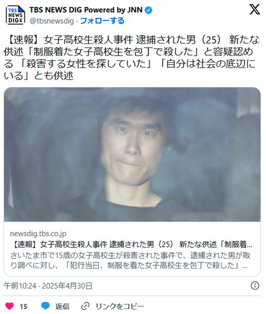266x314 pixels.
Task: Open the info circle icon
Action: tap(255, 285)
